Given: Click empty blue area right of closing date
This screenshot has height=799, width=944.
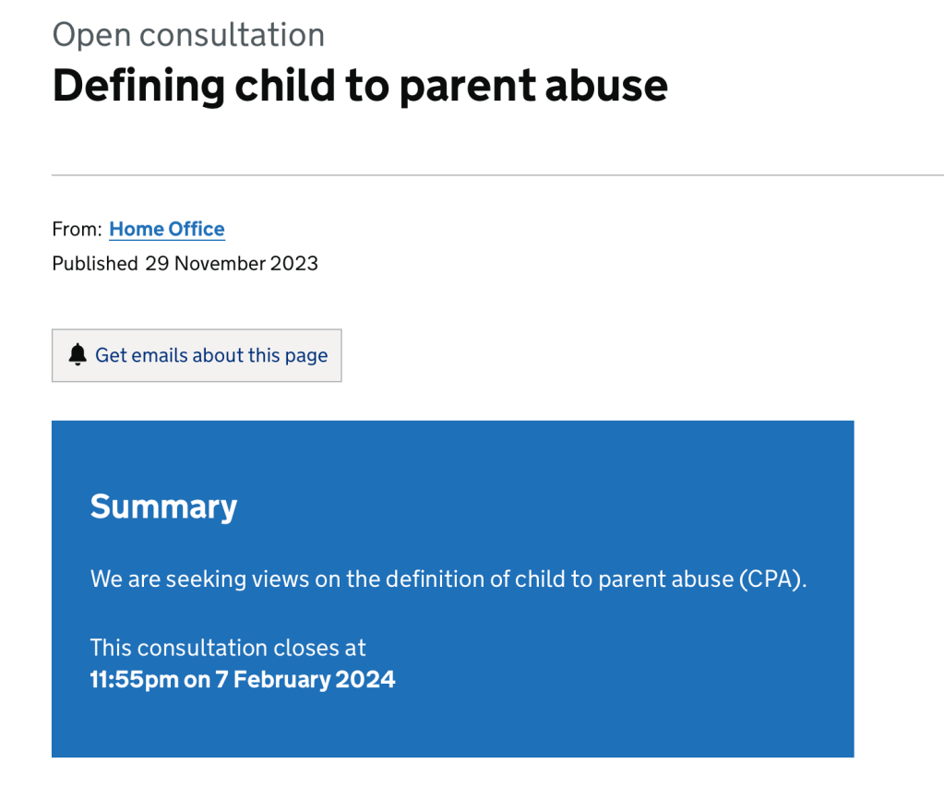Looking at the screenshot, I should [x=627, y=681].
